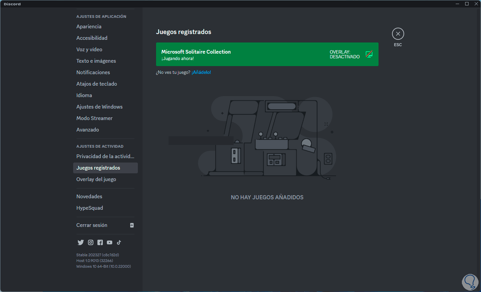Minimize the Discord window
This screenshot has width=481, height=292.
click(x=457, y=4)
